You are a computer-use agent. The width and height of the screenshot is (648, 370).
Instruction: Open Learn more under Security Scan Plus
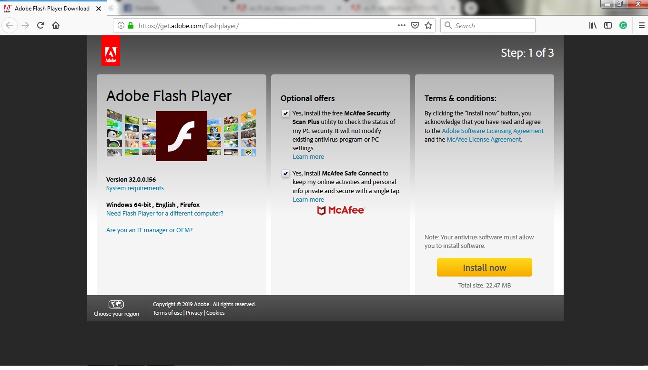tap(308, 157)
